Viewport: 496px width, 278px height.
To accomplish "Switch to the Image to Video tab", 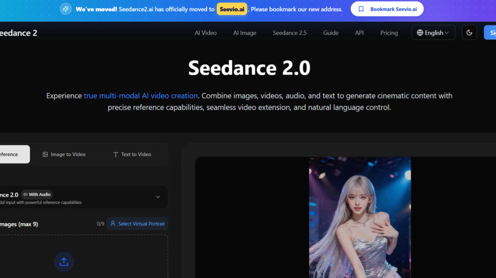I will tap(64, 154).
